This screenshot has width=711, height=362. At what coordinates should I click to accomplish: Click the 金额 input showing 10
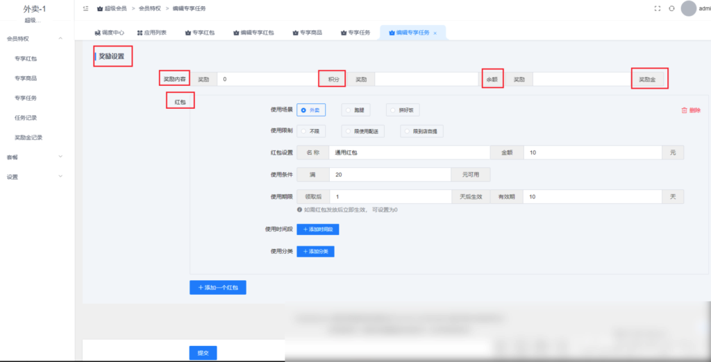pos(593,153)
